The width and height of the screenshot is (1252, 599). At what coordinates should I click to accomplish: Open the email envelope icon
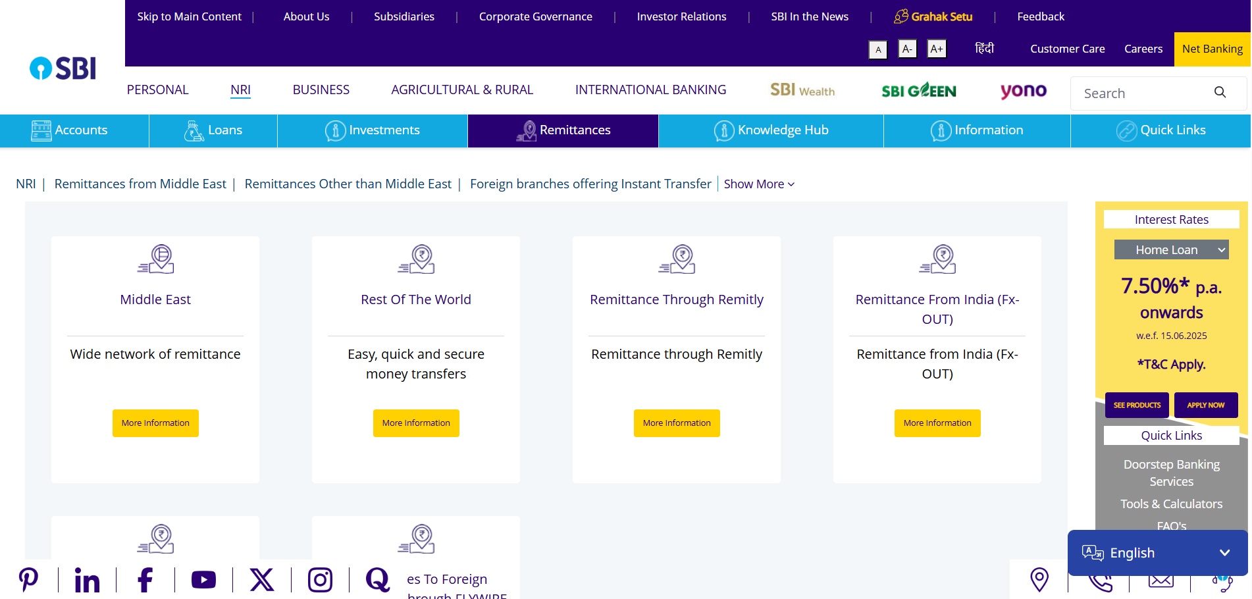point(1161,580)
